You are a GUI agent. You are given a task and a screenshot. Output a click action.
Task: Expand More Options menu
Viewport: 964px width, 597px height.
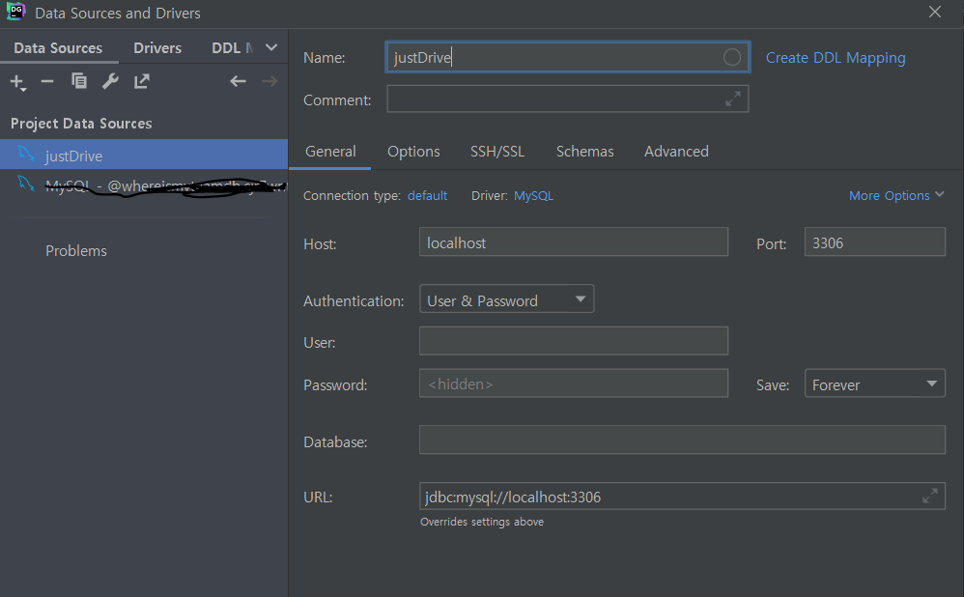click(x=896, y=195)
